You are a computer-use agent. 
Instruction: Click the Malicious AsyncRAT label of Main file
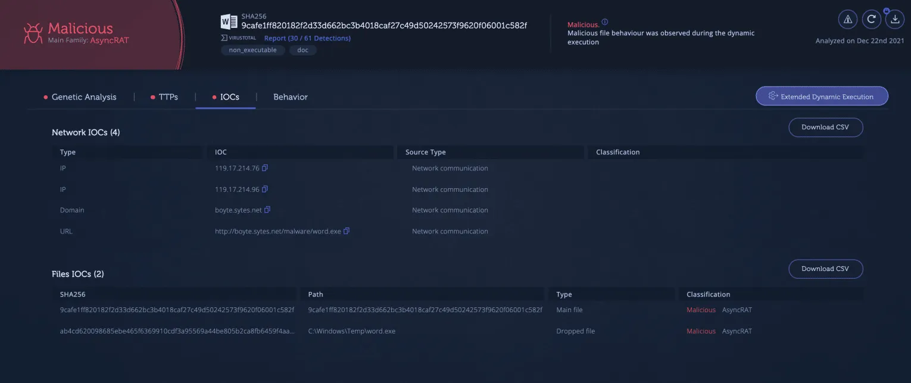(x=719, y=310)
